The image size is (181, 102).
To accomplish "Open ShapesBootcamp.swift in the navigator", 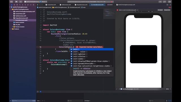I will (21, 18).
